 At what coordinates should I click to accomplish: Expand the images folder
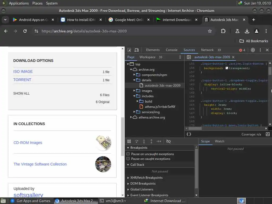(134, 91)
